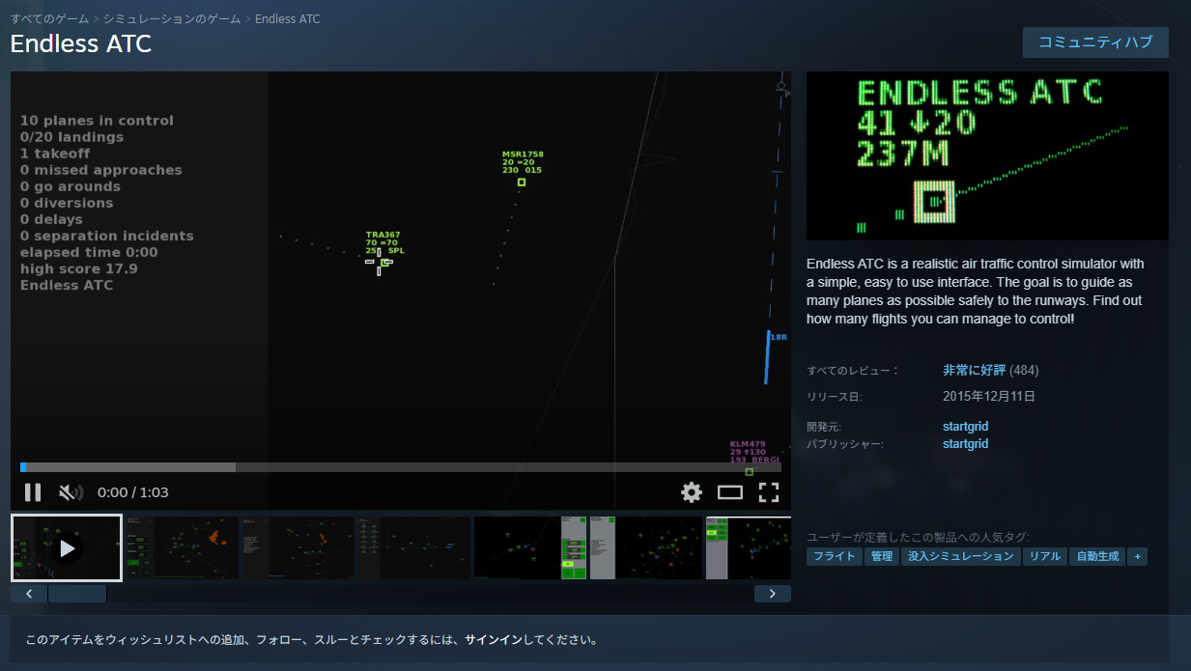Select sixth screenshot thumbnail

click(646, 548)
